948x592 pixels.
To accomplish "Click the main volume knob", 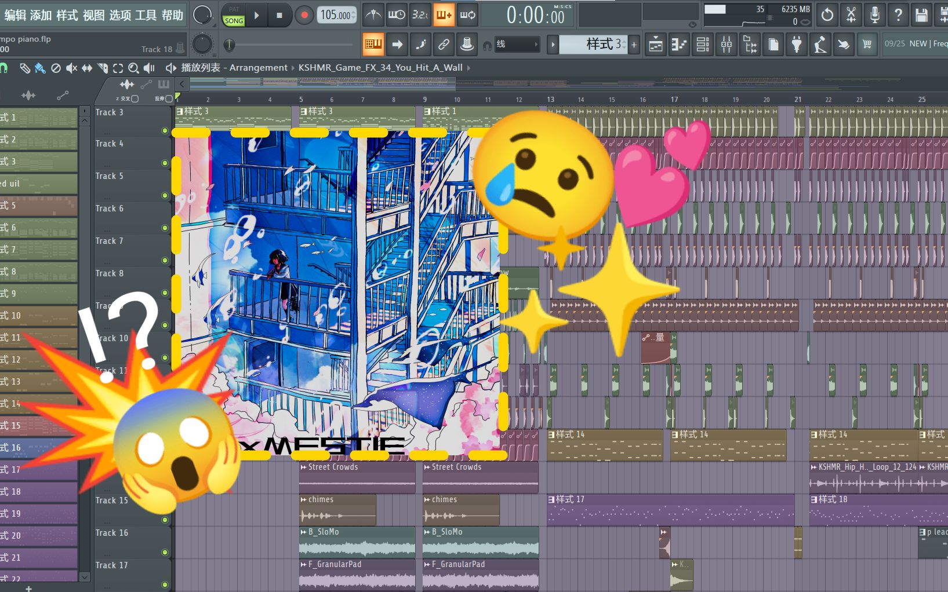I will 202,15.
